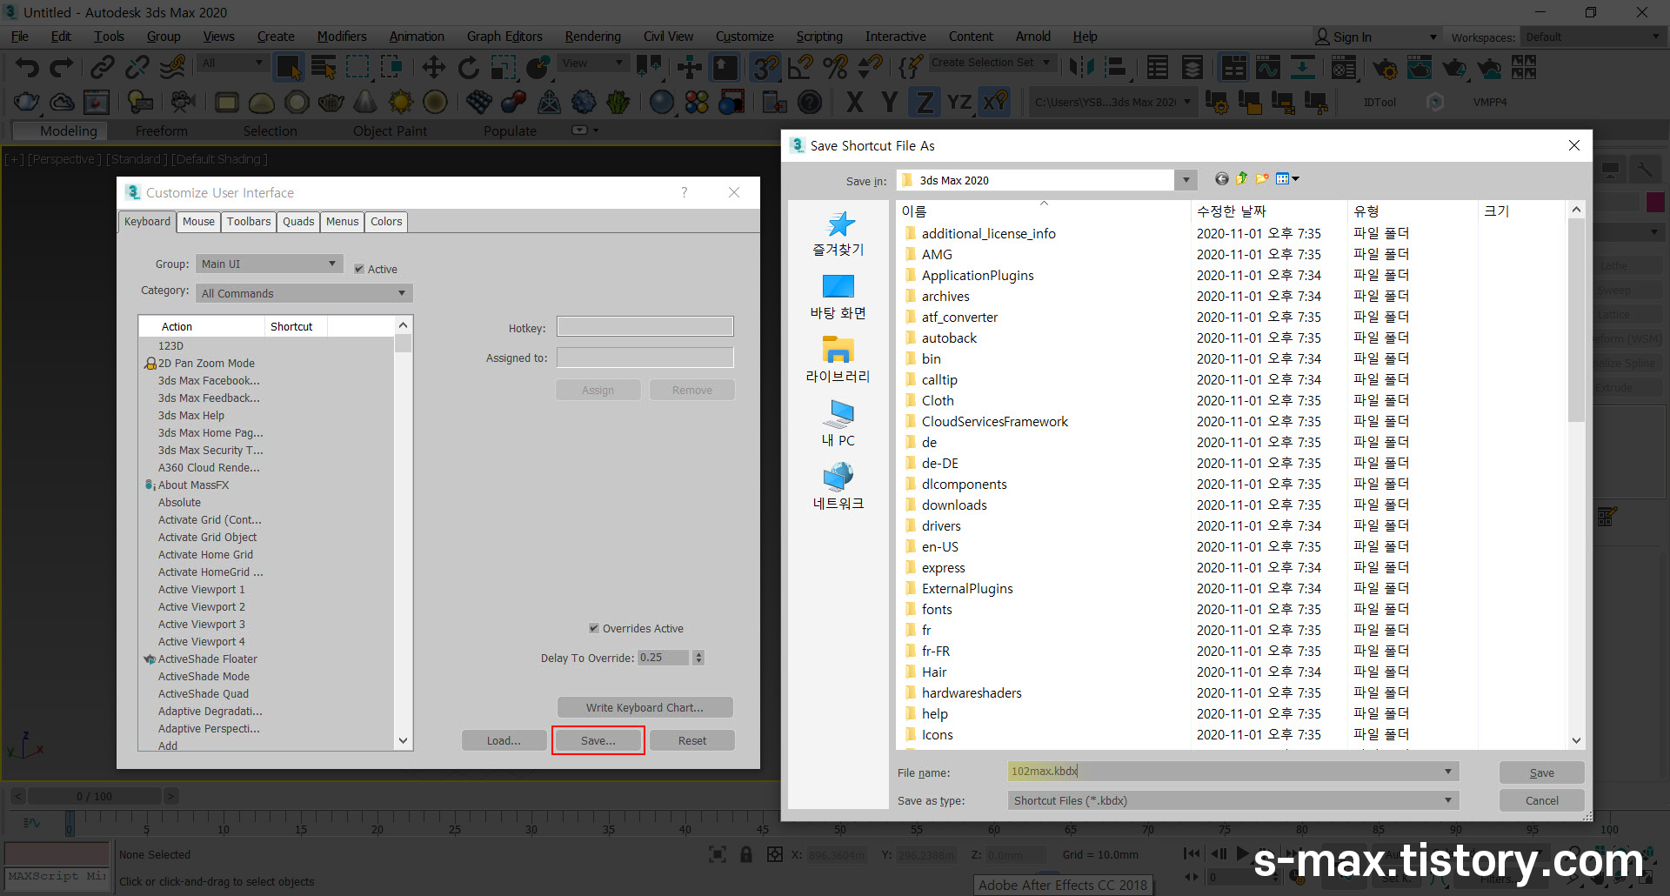Click Edit Named Selection Sets icon
The image size is (1670, 896).
909,67
